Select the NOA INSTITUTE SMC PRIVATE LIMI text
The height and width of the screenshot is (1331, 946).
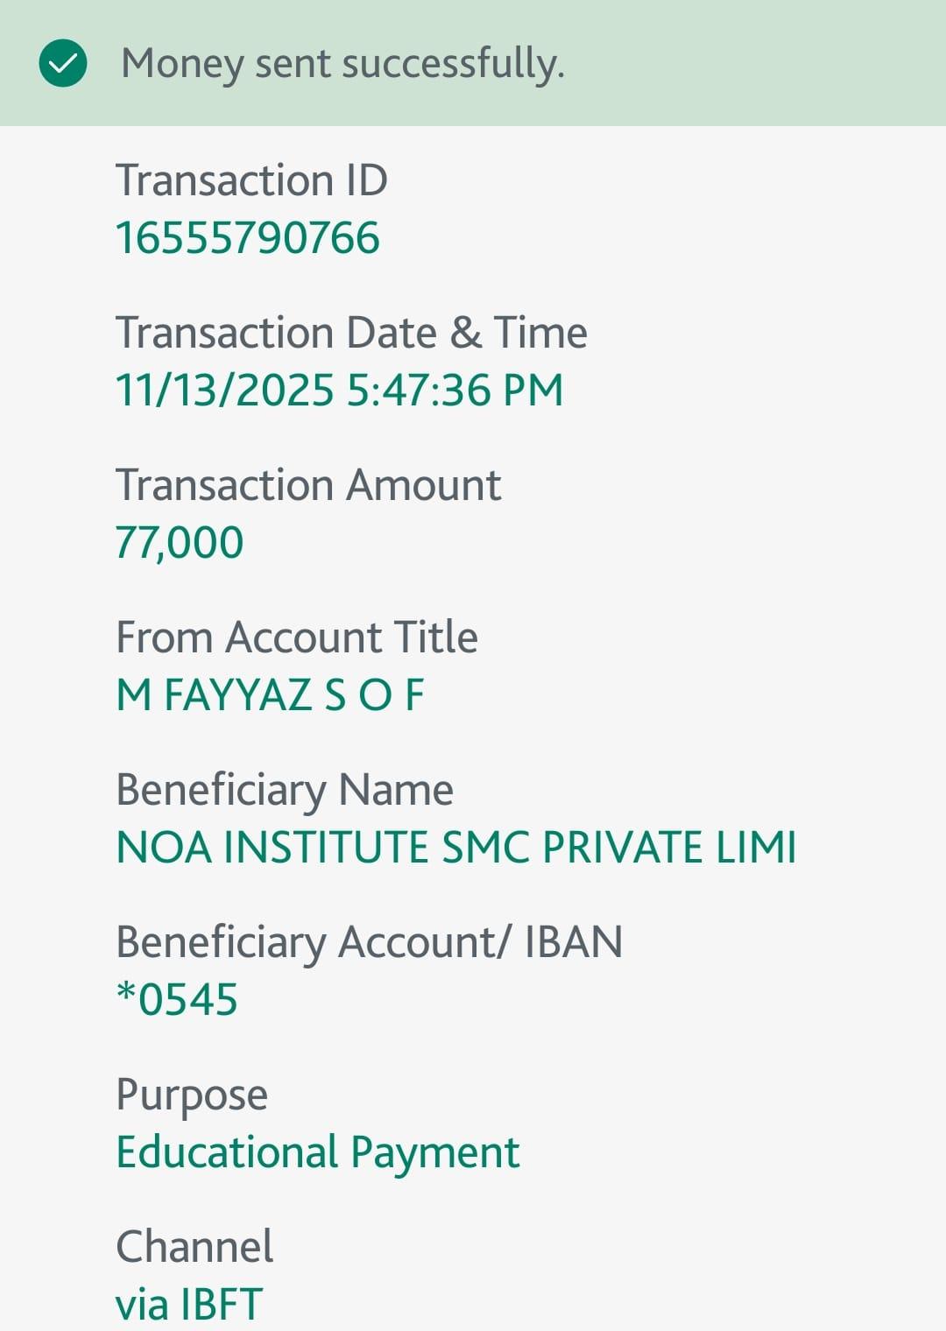[x=456, y=848]
